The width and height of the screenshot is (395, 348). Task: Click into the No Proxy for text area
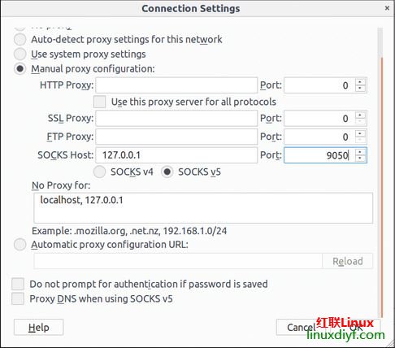203,208
